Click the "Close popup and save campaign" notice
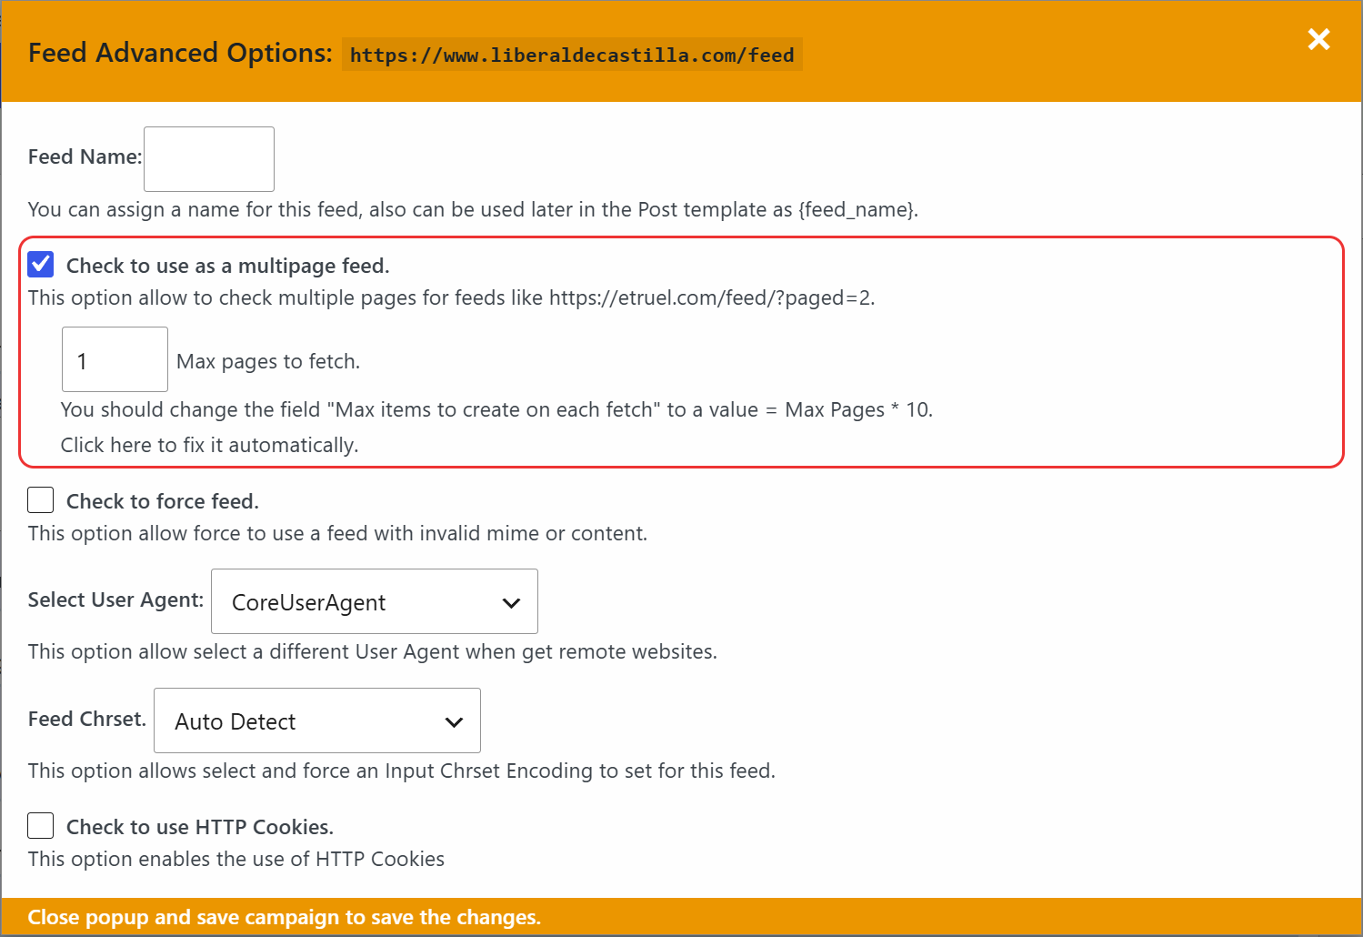This screenshot has width=1363, height=937. (x=285, y=917)
